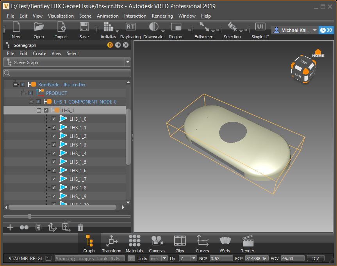Change Units dropdown from mm
Viewport: 337px width, 266px height.
pyautogui.click(x=165, y=258)
